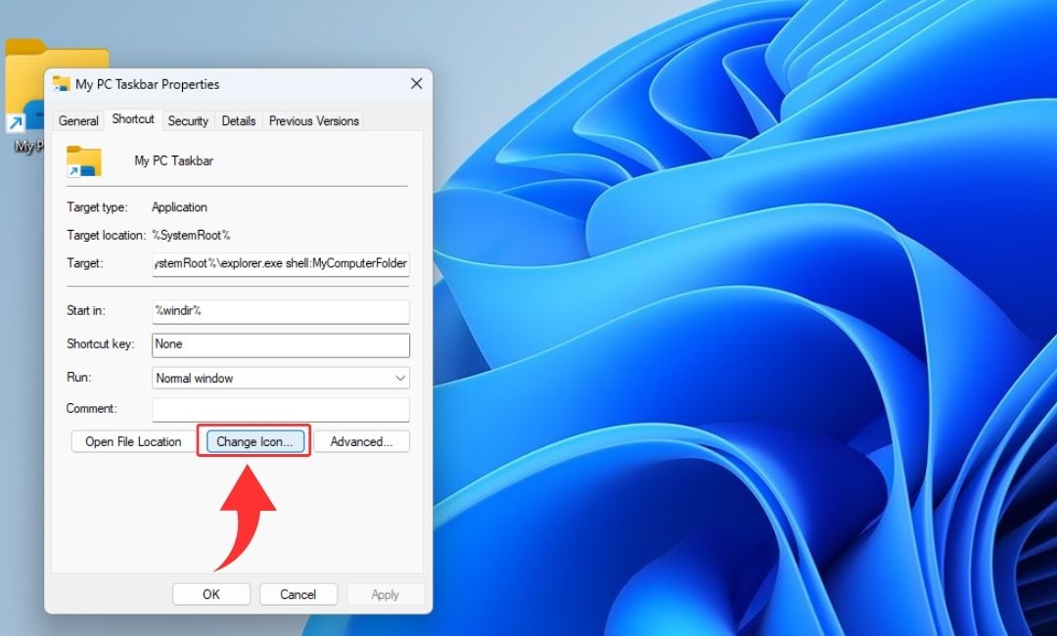Go to the Details tab
1057x636 pixels.
239,121
